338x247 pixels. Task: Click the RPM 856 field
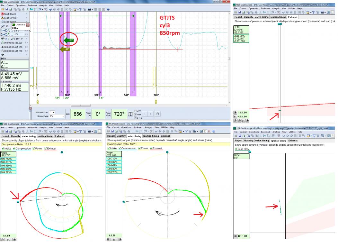(x=78, y=114)
